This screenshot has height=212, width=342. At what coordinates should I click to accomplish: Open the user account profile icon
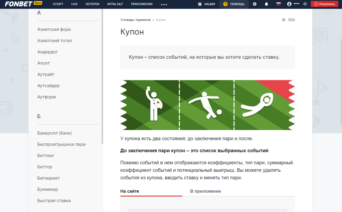coord(289,4)
